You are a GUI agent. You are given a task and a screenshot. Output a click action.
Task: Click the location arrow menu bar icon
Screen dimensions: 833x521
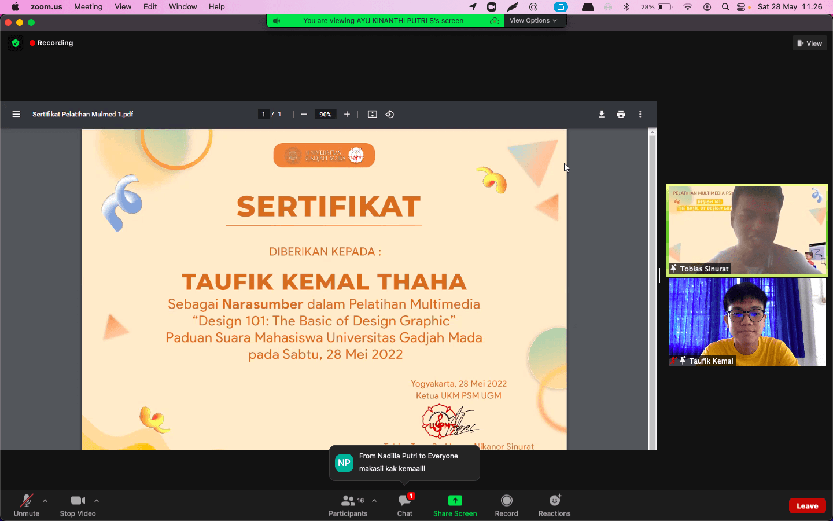[x=473, y=7]
